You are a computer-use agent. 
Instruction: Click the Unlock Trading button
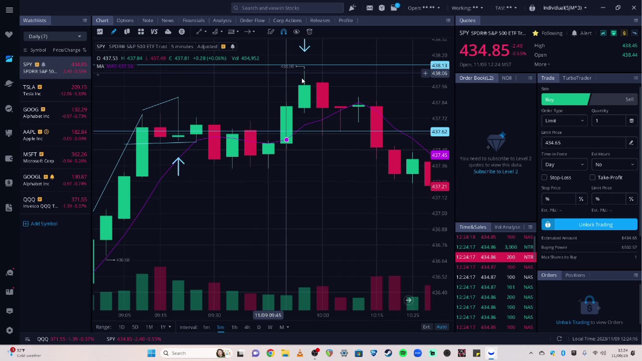[x=589, y=225]
